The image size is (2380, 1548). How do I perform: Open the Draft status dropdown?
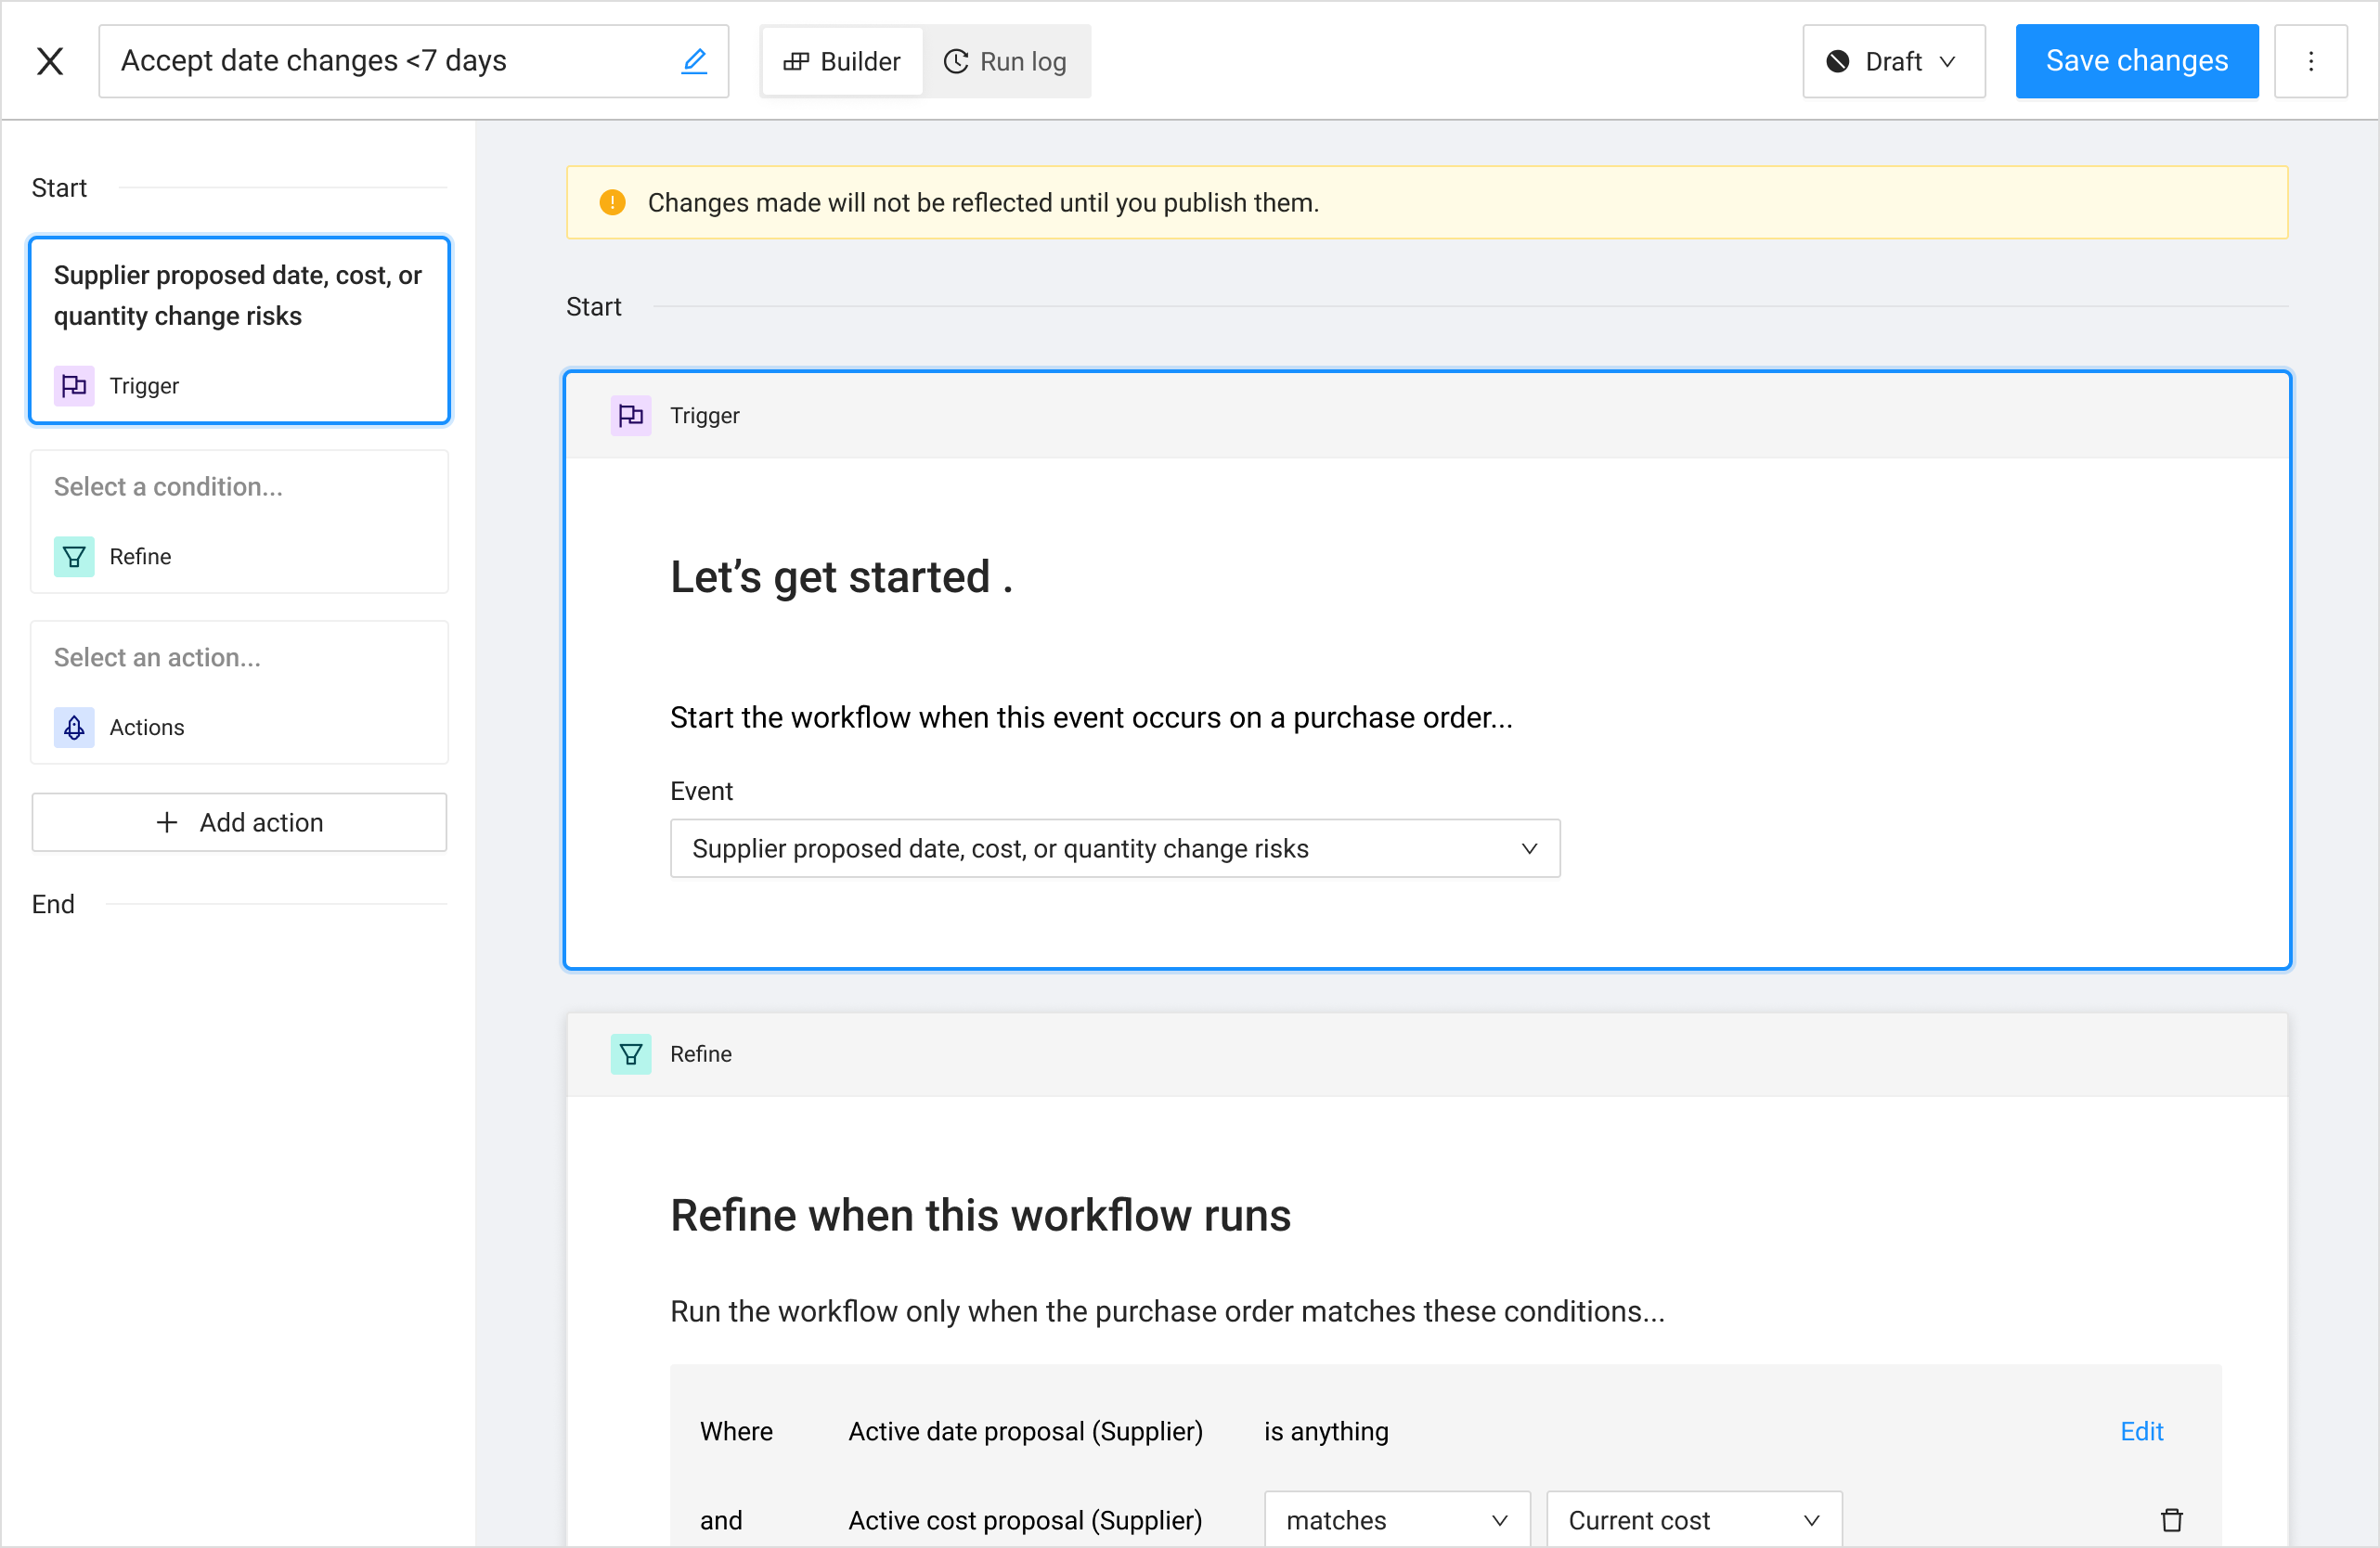(1893, 61)
